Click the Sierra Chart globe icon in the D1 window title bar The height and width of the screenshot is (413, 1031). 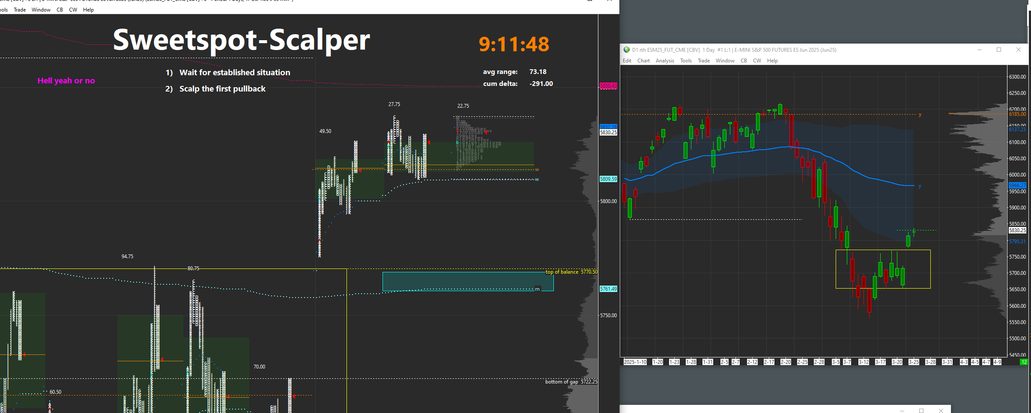tap(627, 50)
